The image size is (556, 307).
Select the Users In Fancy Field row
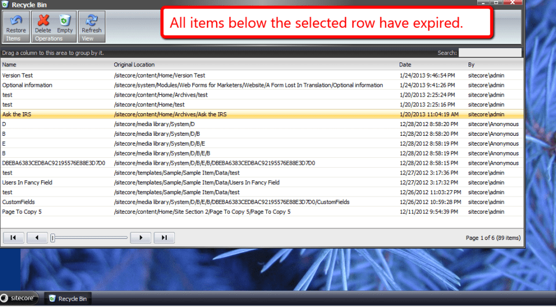[27, 183]
